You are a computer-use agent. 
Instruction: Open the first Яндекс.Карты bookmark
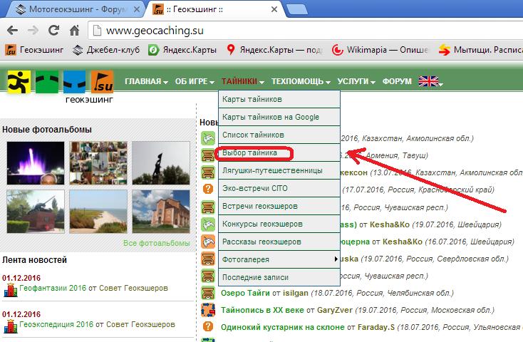182,50
